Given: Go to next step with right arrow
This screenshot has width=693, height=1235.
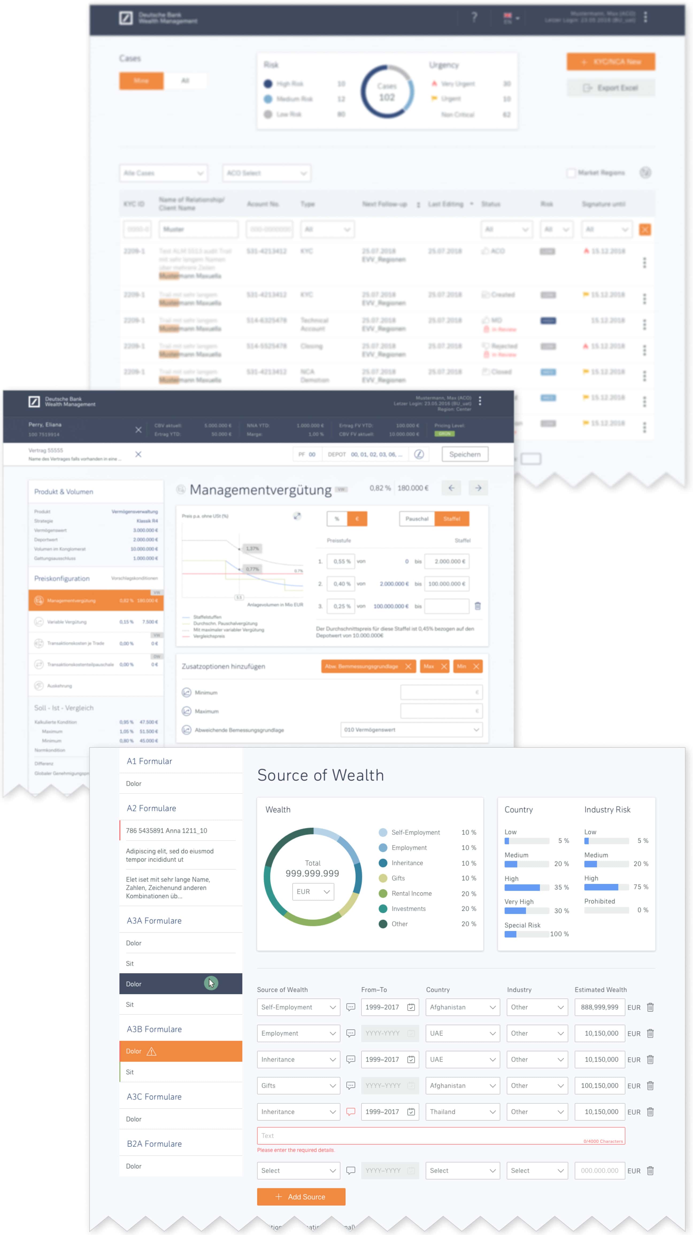Looking at the screenshot, I should [x=478, y=488].
